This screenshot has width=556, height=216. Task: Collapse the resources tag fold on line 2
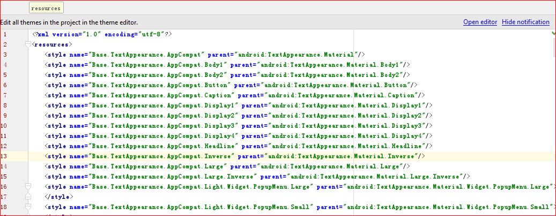[x=28, y=44]
